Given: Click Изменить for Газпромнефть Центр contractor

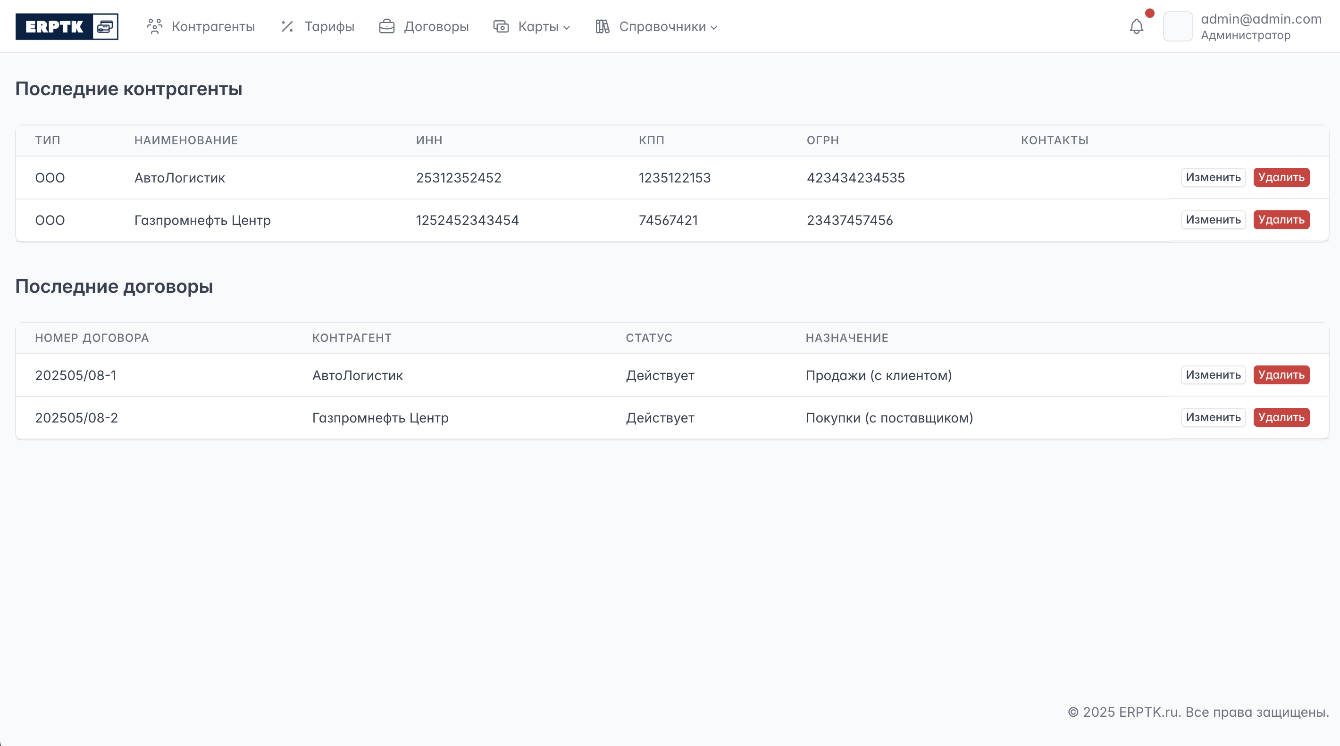Looking at the screenshot, I should [1213, 220].
